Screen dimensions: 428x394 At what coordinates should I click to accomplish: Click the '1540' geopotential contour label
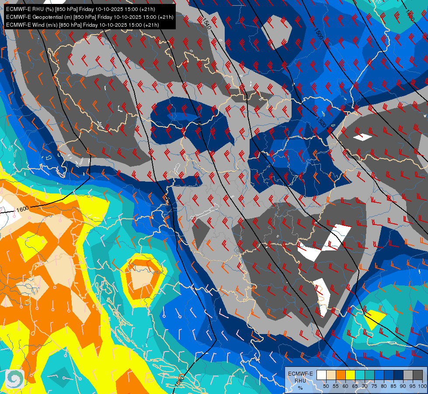pos(207,24)
